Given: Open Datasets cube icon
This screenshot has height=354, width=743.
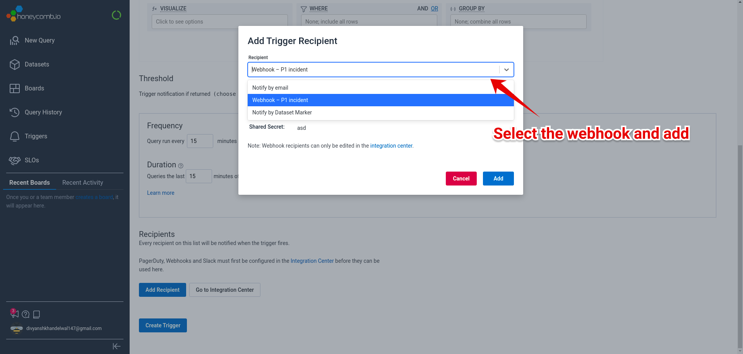Looking at the screenshot, I should 15,65.
